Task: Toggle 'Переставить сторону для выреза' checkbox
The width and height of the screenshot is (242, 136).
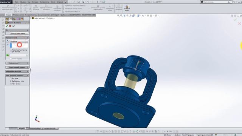Action: tap(11, 51)
